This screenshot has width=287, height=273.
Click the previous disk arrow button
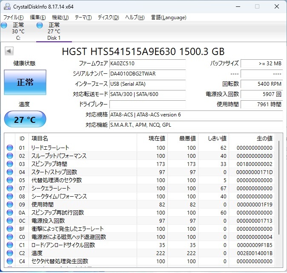9,51
